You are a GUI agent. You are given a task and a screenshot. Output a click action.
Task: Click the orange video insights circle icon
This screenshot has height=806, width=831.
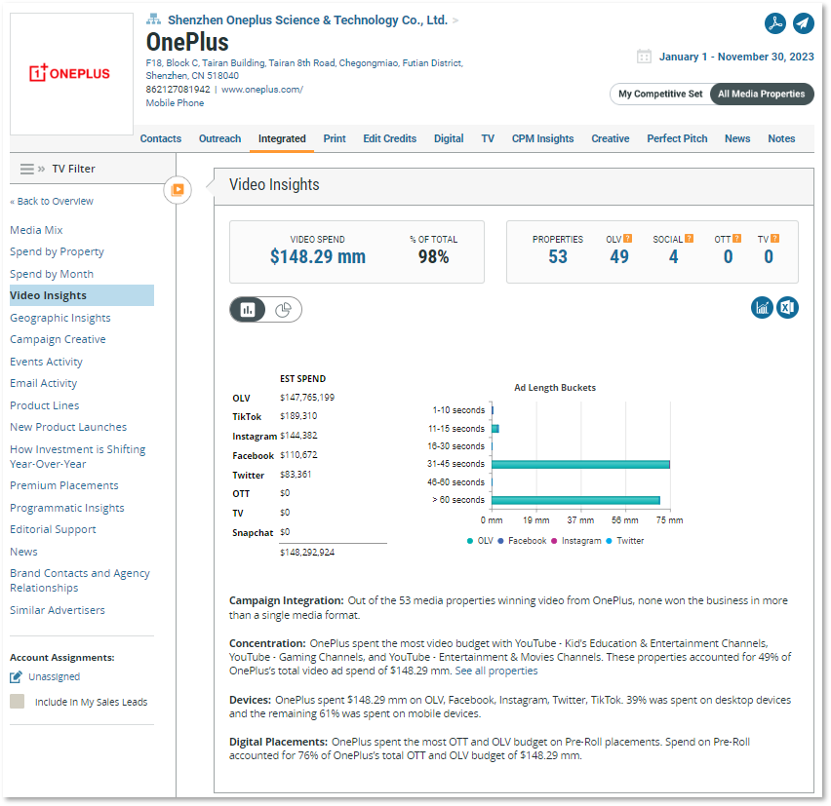pyautogui.click(x=178, y=190)
